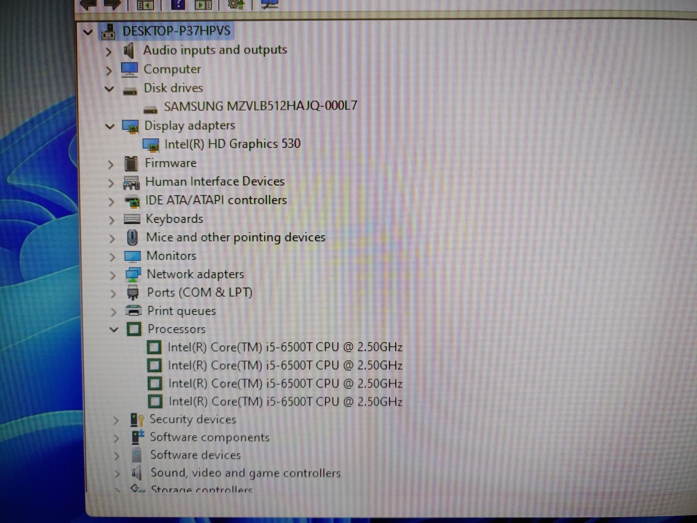This screenshot has width=697, height=523.
Task: Expand the Security devices category
Action: pos(116,421)
